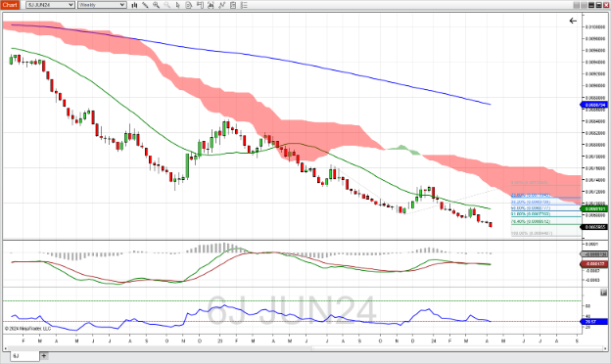Click the first gray link button in the title bar
The width and height of the screenshot is (611, 364).
coord(577,5)
